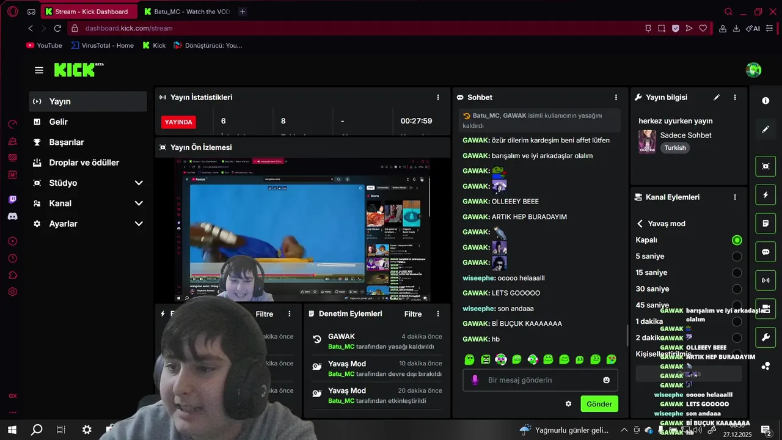The height and width of the screenshot is (440, 782).
Task: Open chat settings gear beside Gönder
Action: point(568,404)
